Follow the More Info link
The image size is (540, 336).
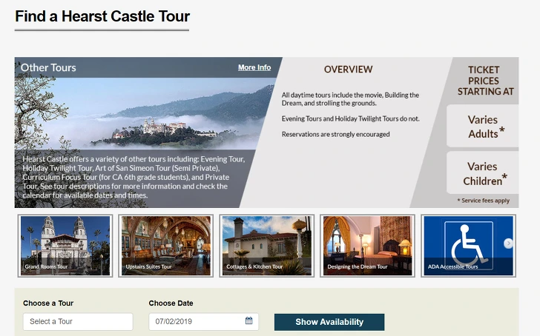[254, 67]
